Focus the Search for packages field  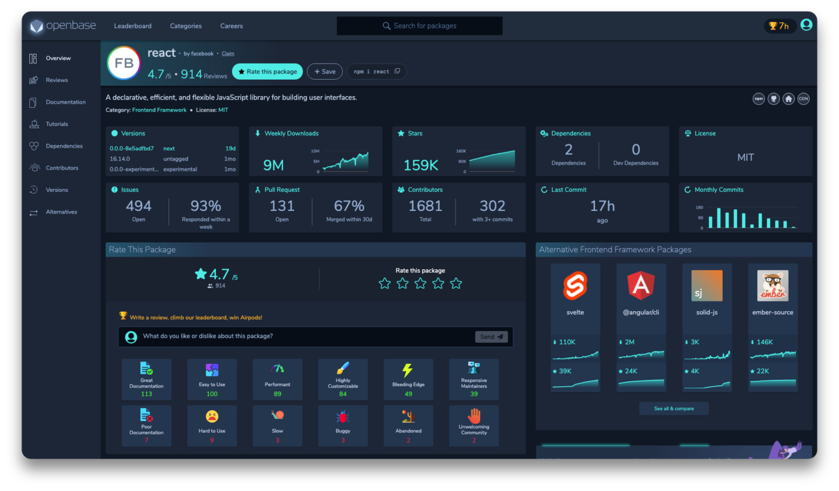419,26
